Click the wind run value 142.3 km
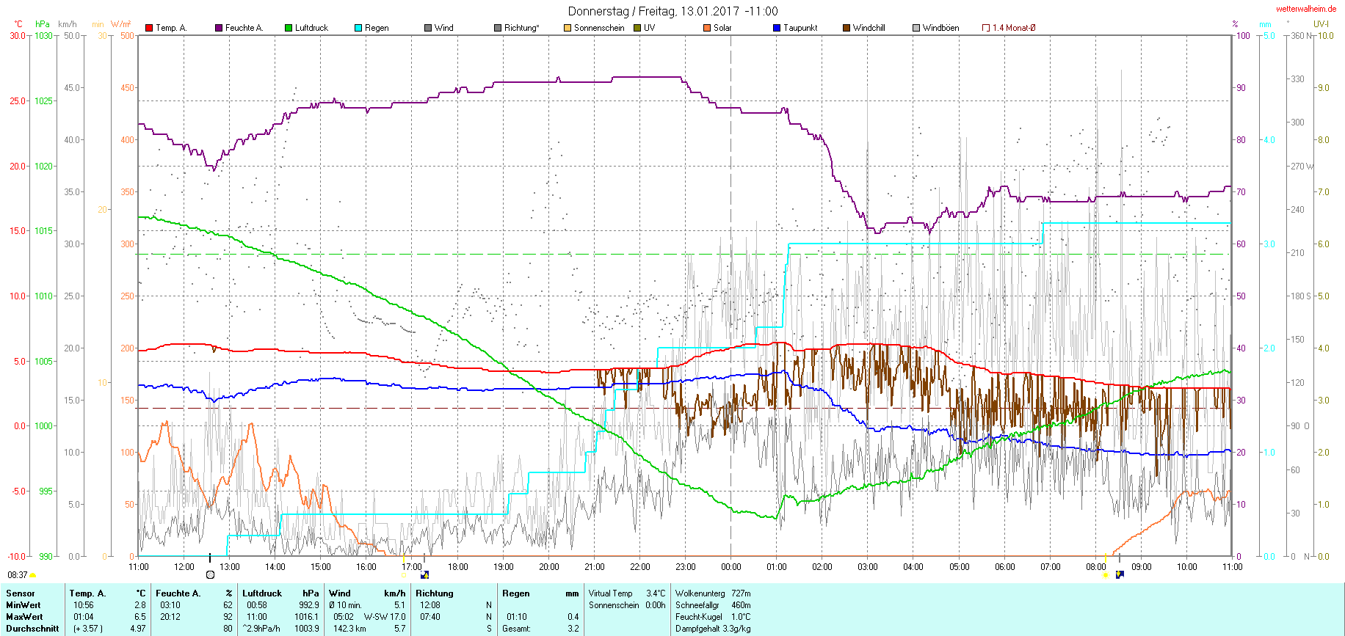Viewport: 1345px width, 636px height. pos(349,629)
